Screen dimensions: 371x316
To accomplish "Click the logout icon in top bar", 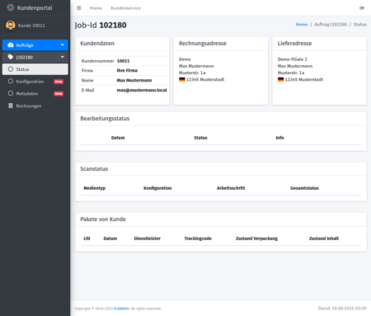I will pyautogui.click(x=362, y=8).
